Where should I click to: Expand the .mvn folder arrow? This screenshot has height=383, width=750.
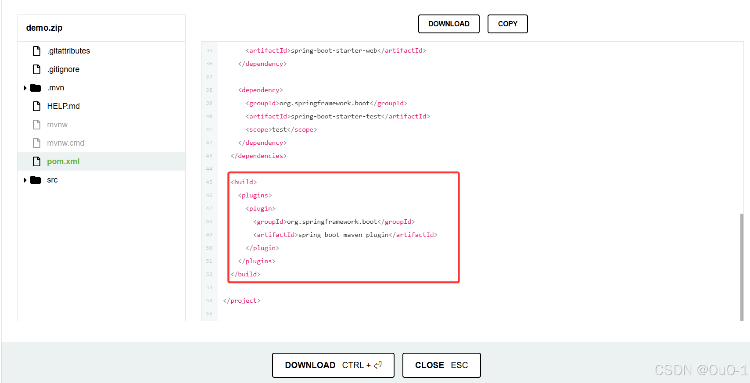click(25, 88)
